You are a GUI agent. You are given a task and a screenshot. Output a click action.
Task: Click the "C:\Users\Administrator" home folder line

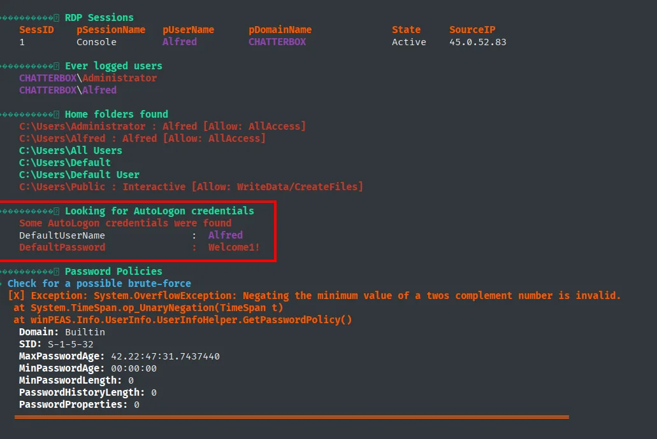pos(162,127)
